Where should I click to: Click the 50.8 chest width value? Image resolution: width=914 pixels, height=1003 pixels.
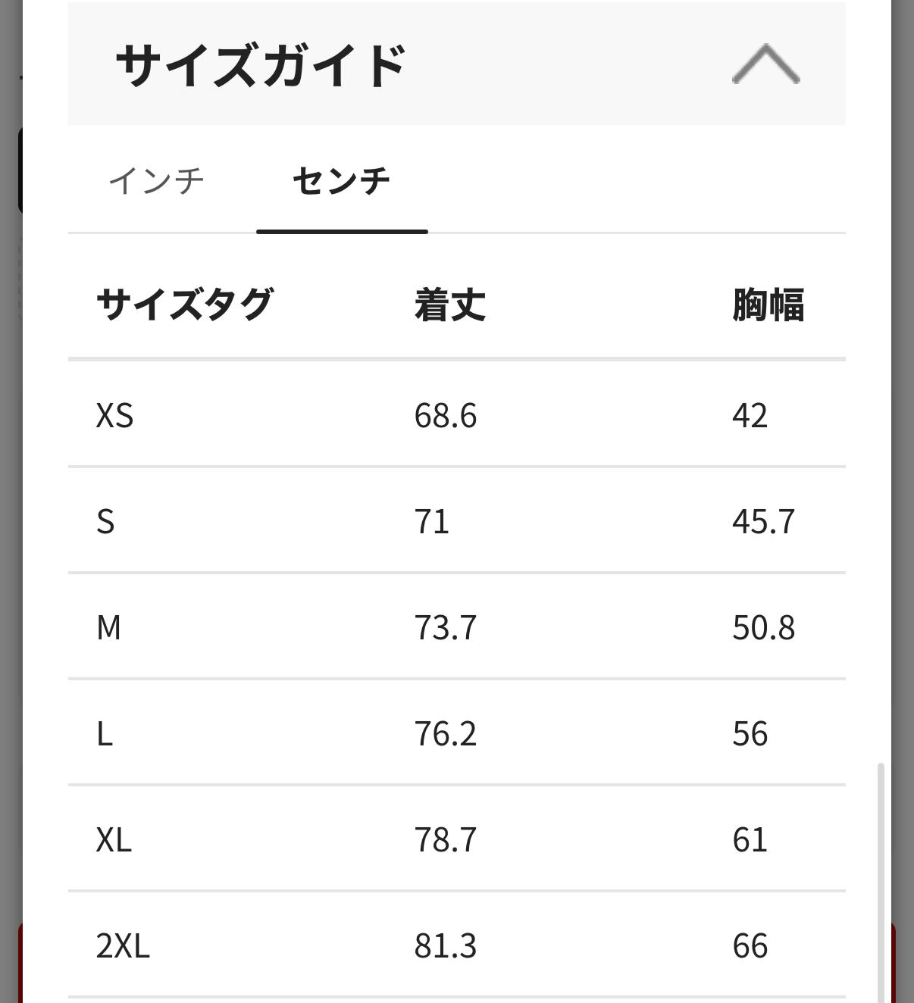point(763,627)
